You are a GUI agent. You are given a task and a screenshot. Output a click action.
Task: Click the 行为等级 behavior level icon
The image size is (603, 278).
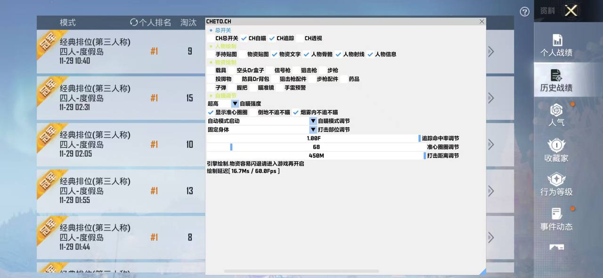click(556, 184)
